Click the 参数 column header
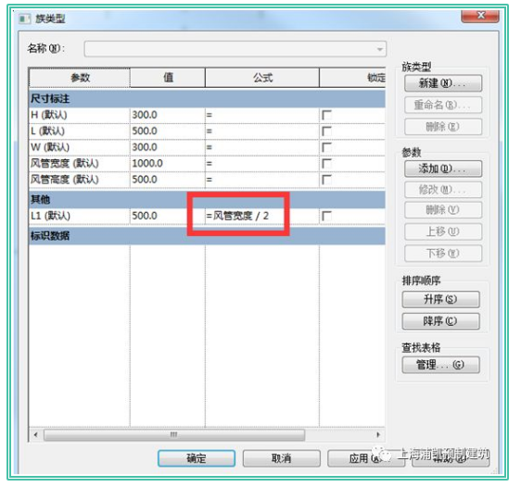Viewport: 521px width, 487px height. click(x=80, y=78)
